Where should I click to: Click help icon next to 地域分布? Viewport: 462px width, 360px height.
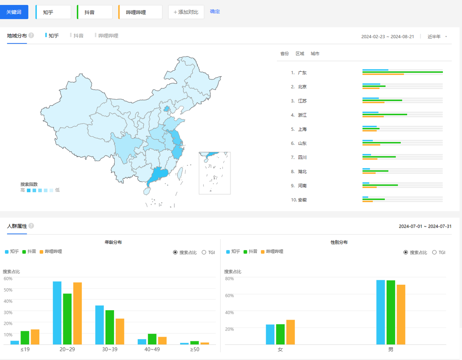pyautogui.click(x=31, y=35)
